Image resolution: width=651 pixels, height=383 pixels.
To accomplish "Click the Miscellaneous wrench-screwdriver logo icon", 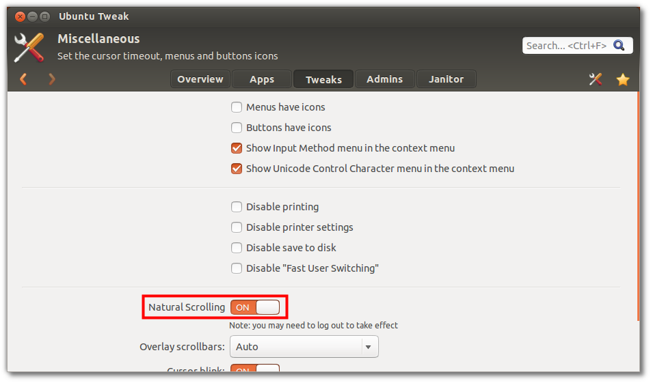I will tap(29, 48).
